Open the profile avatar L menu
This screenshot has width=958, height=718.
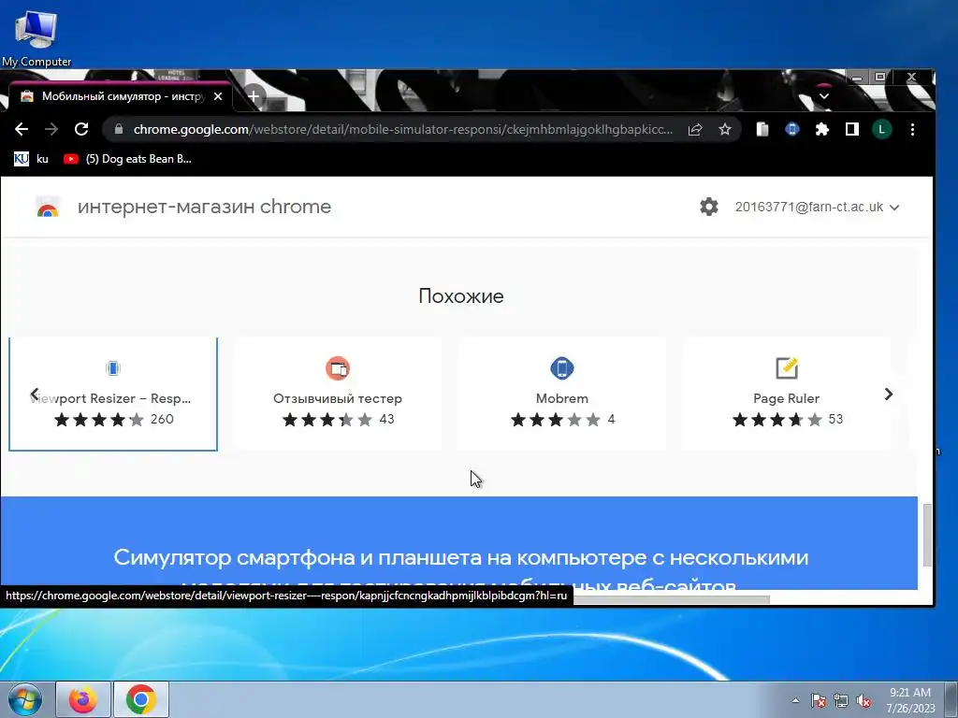[x=881, y=129]
